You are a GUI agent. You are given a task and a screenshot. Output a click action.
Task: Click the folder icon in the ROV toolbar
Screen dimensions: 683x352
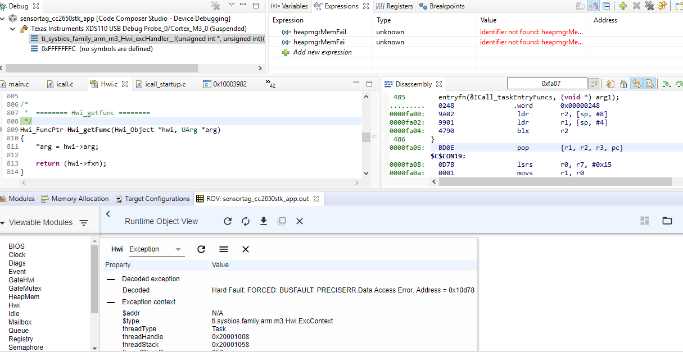[x=667, y=221]
